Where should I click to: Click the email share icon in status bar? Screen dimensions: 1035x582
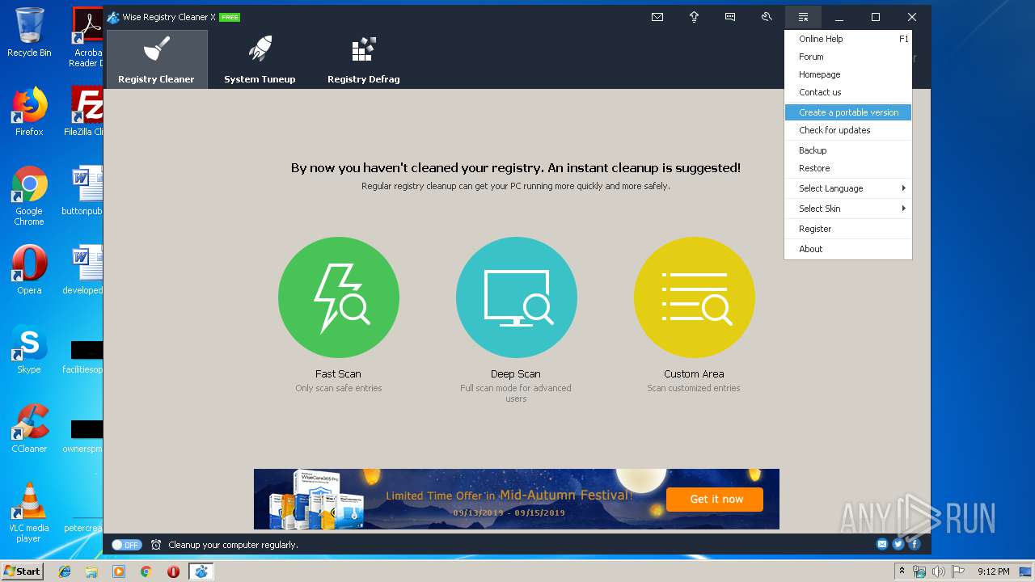882,544
